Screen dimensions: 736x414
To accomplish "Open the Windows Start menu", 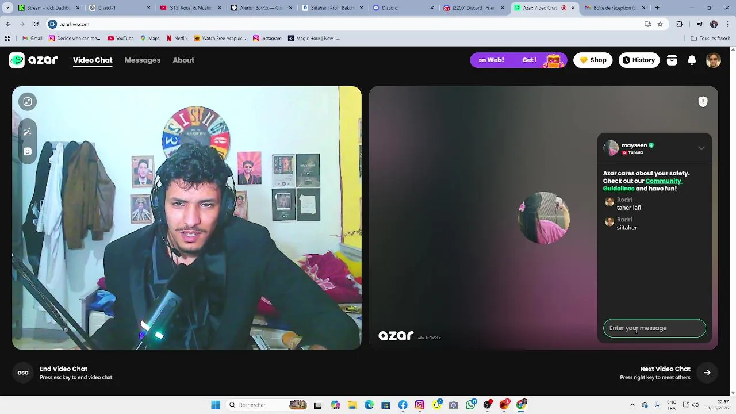I will 216,405.
